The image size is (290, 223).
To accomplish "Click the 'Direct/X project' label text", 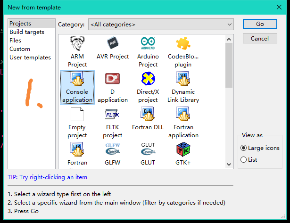I will 148,96.
